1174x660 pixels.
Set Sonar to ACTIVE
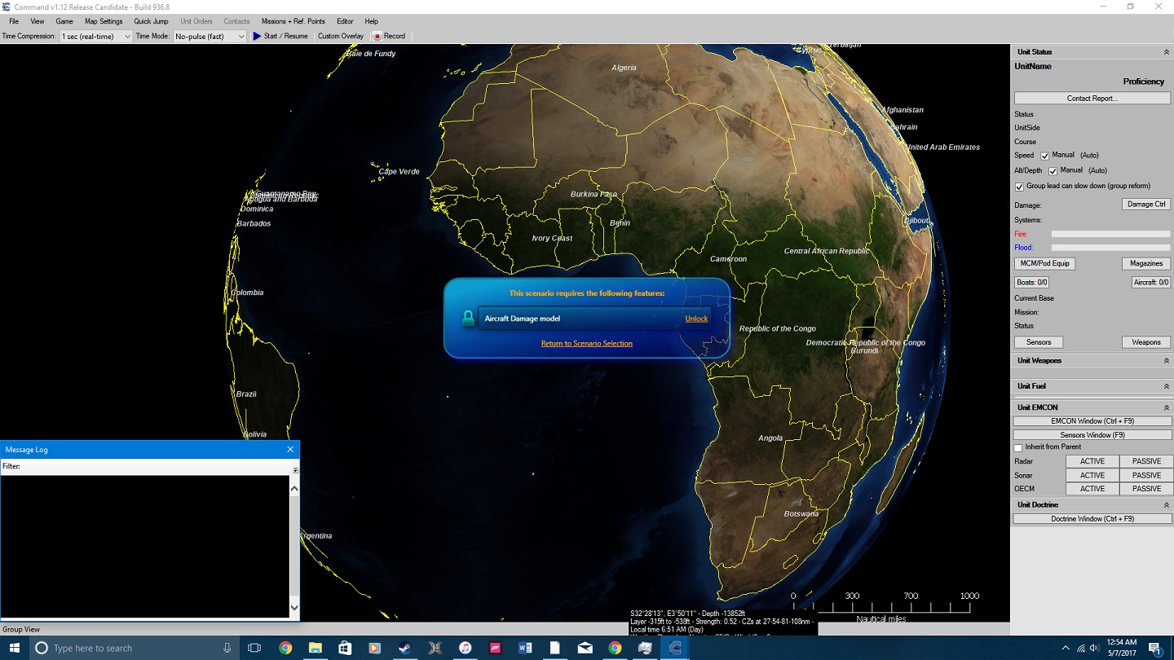[x=1092, y=475]
